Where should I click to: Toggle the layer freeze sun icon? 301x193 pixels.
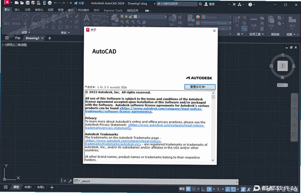click(x=126, y=17)
